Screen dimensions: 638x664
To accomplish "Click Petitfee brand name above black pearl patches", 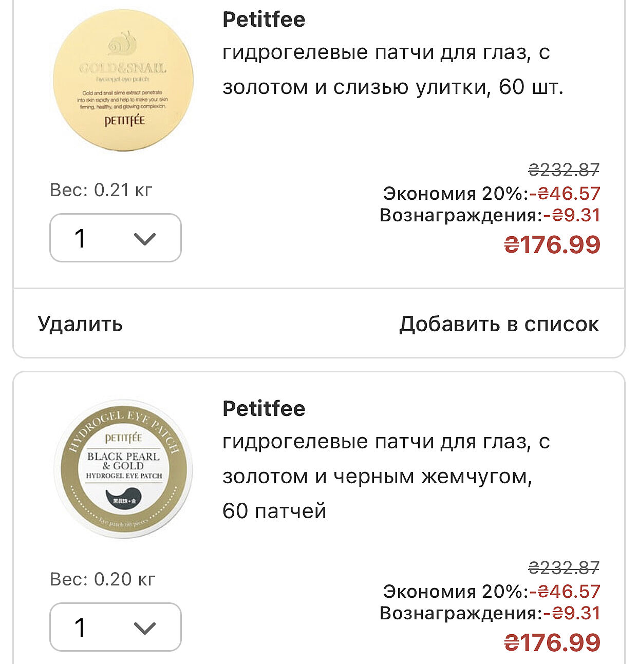I will pyautogui.click(x=264, y=409).
